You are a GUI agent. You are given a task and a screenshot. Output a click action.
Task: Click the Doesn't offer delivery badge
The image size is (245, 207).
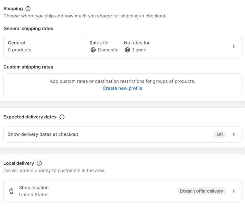(x=201, y=191)
